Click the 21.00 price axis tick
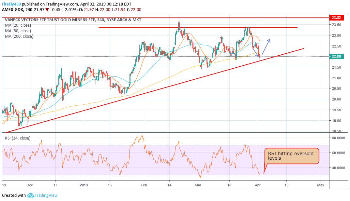 pyautogui.click(x=336, y=78)
